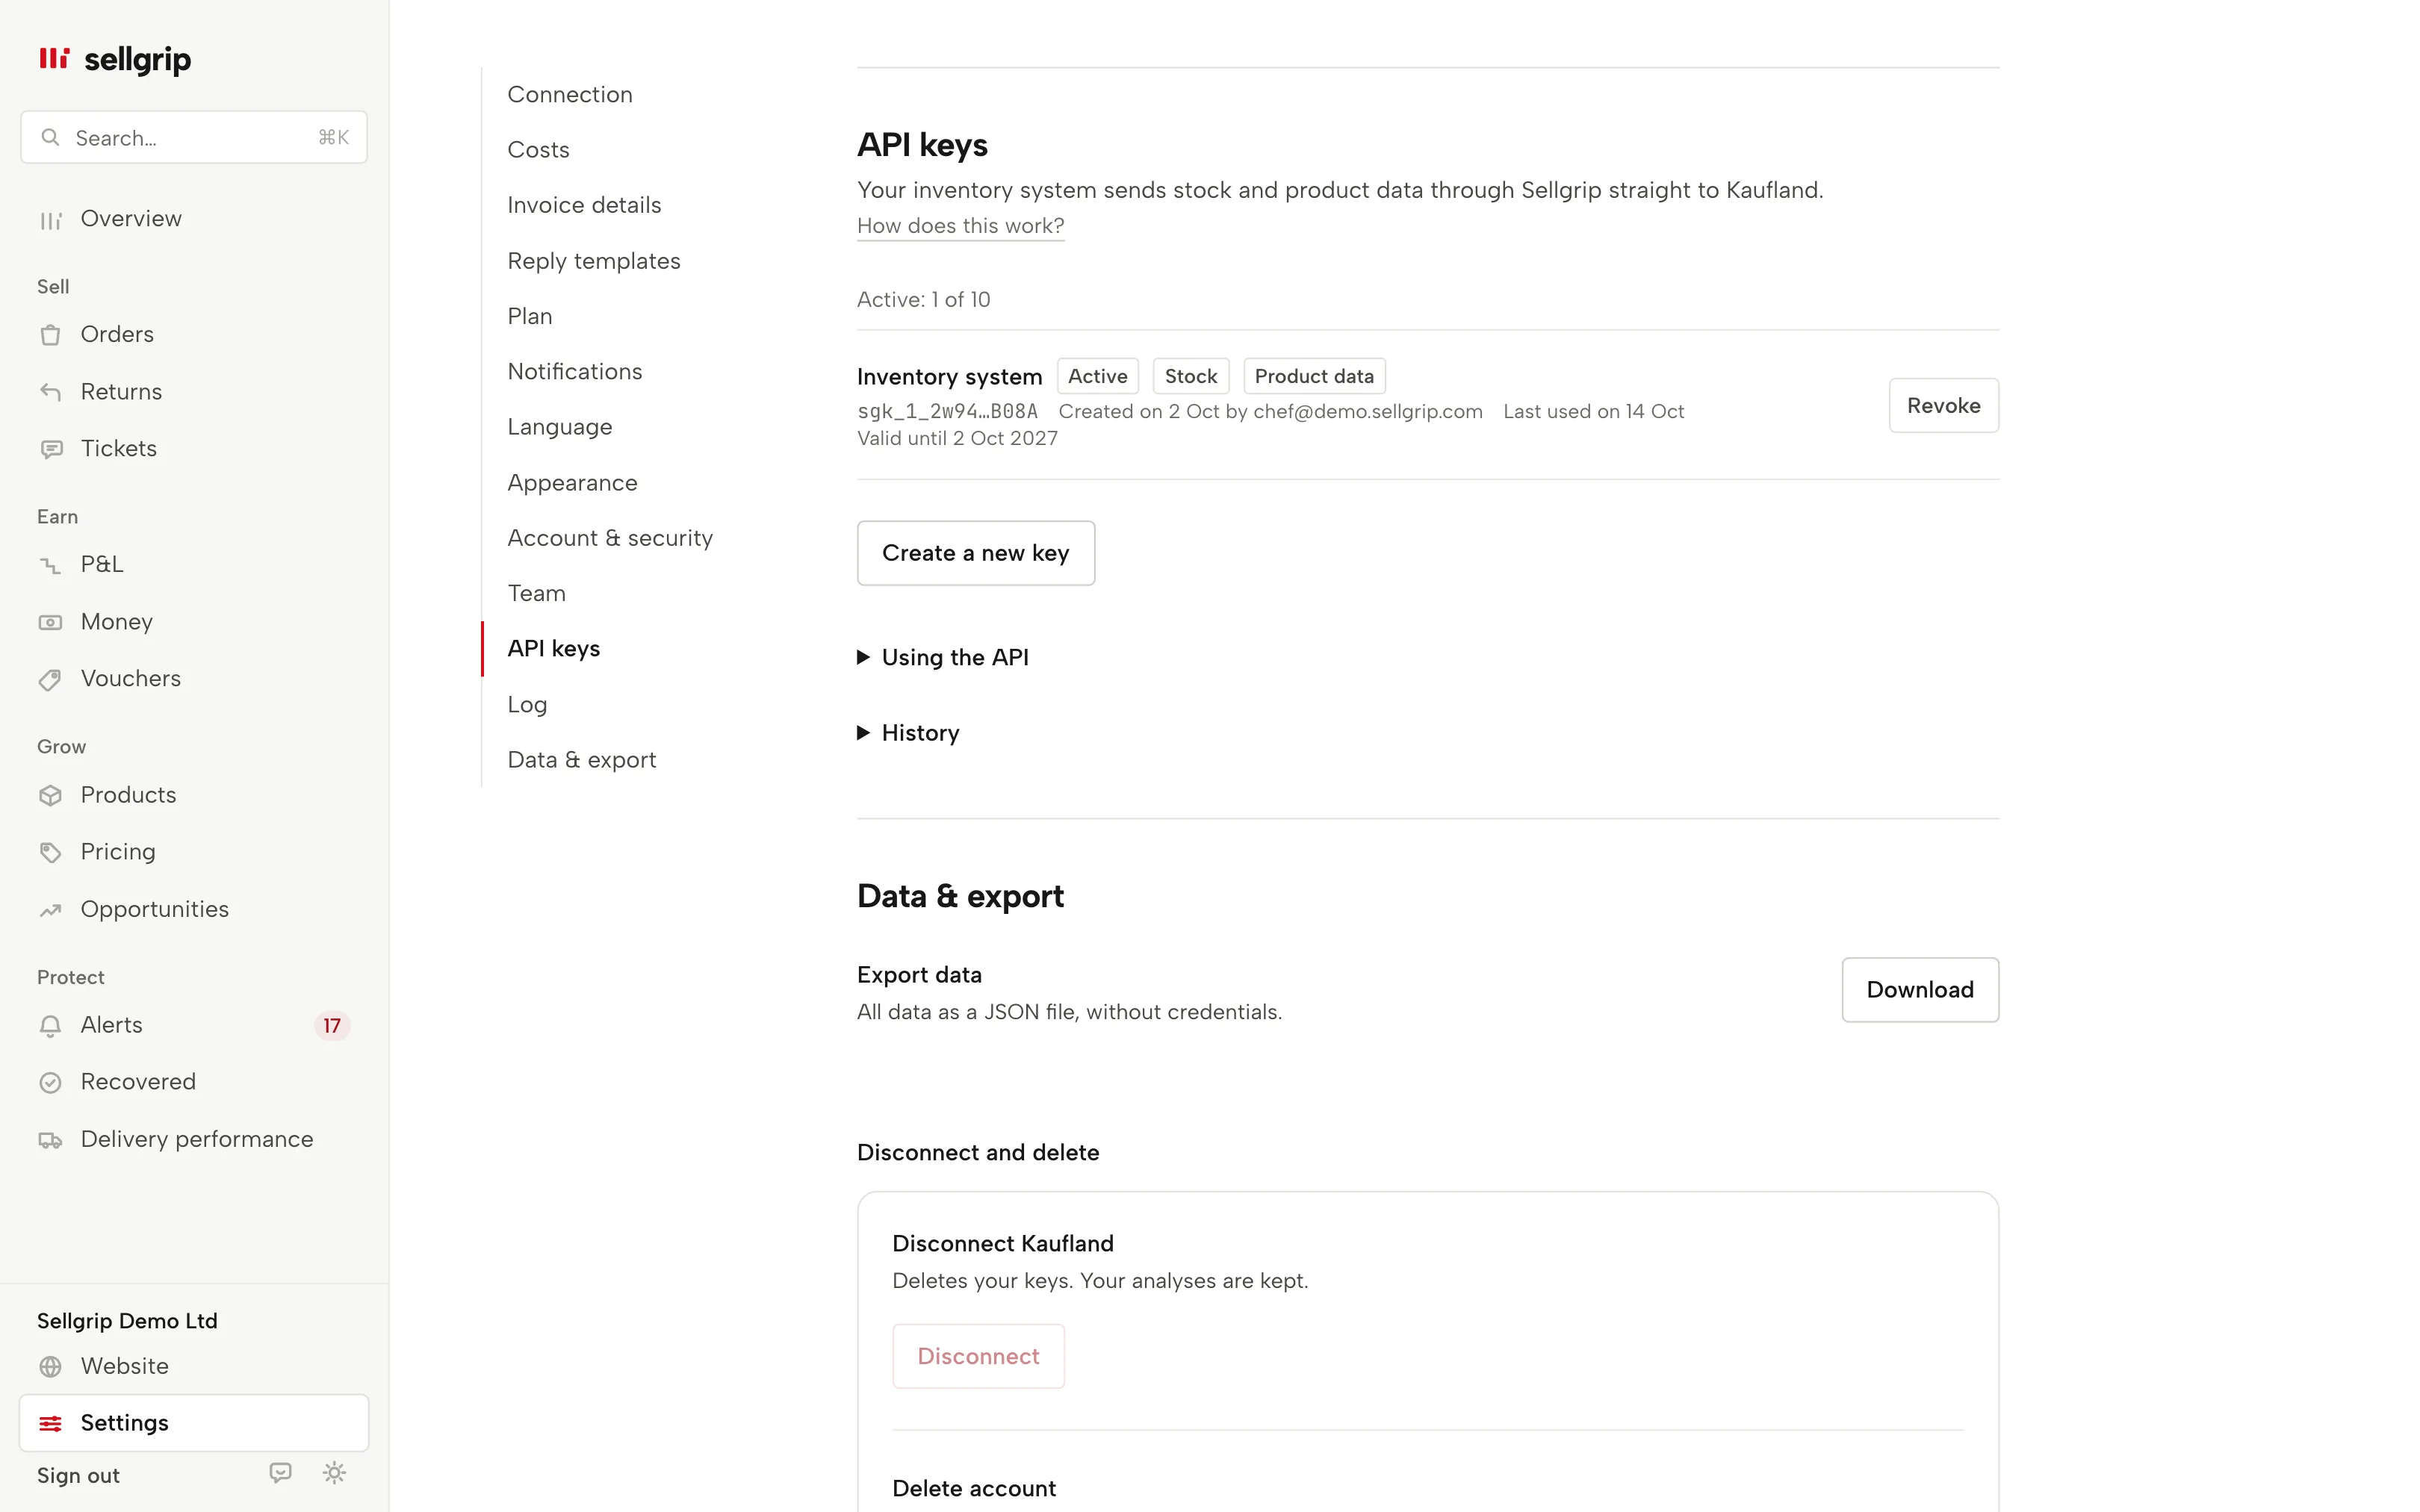2420x1512 pixels.
Task: Click the Opportunities trend icon
Action: coord(50,910)
